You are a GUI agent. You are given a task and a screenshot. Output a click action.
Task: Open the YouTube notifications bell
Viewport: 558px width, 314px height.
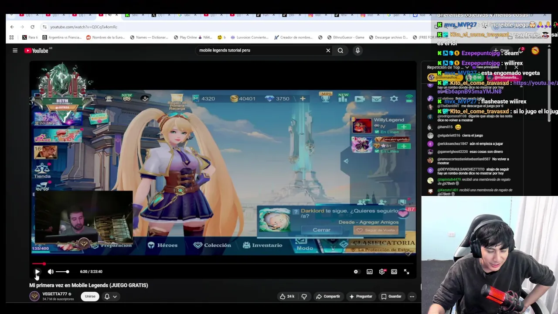[521, 51]
